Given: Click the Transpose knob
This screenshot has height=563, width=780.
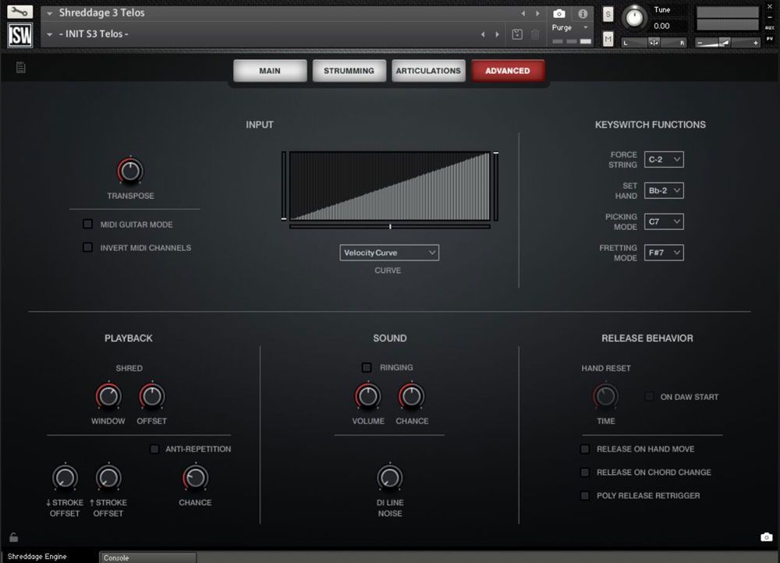Looking at the screenshot, I should coord(130,171).
